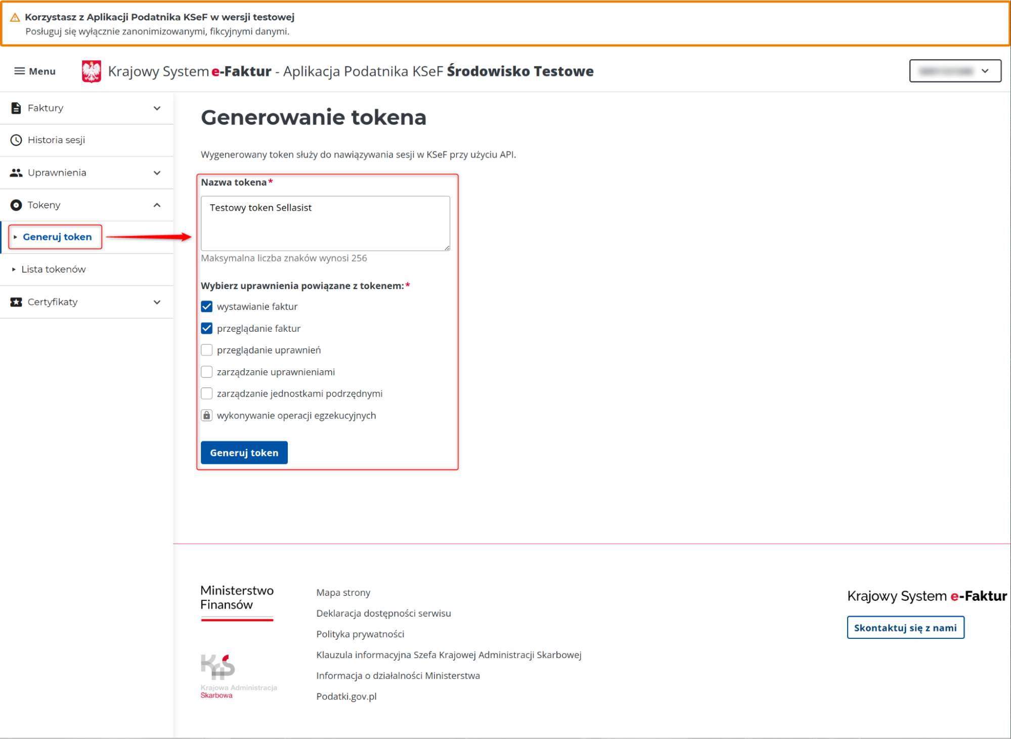Click the Historia sesji clock icon

point(16,140)
